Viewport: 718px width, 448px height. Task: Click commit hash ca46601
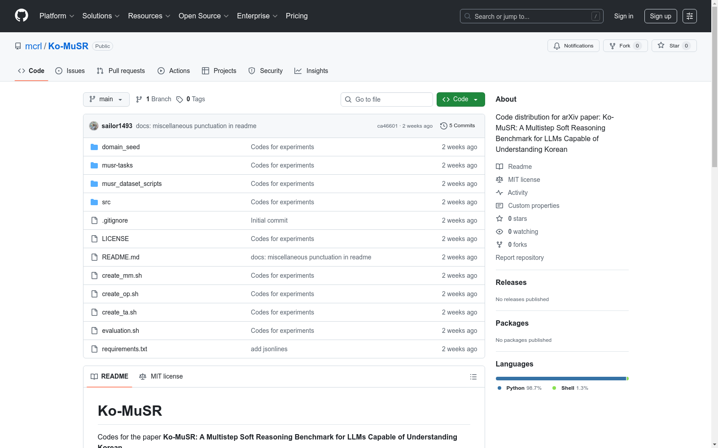(x=387, y=126)
